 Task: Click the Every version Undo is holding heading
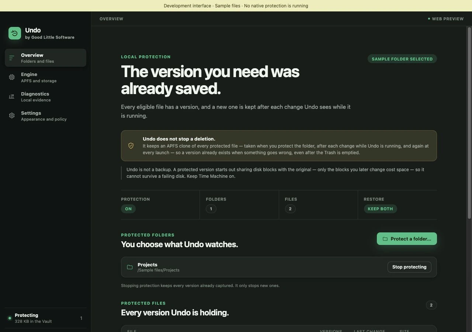175,312
